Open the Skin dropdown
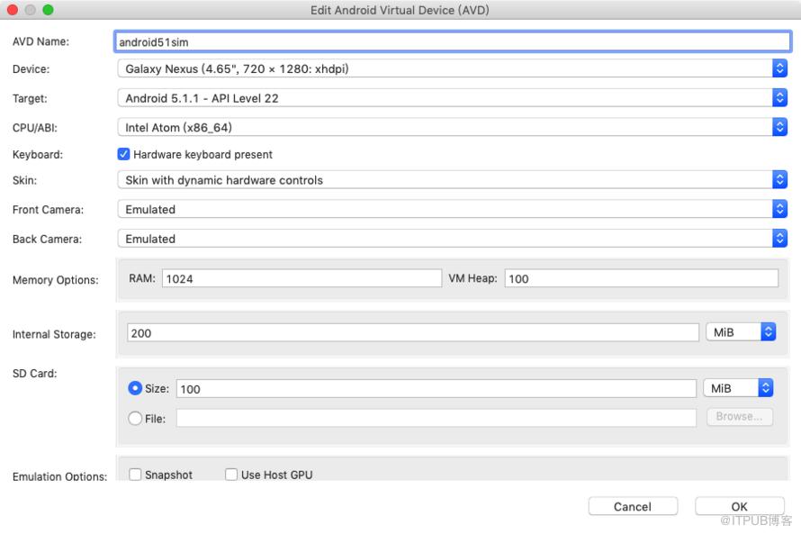This screenshot has width=801, height=534. tap(453, 180)
